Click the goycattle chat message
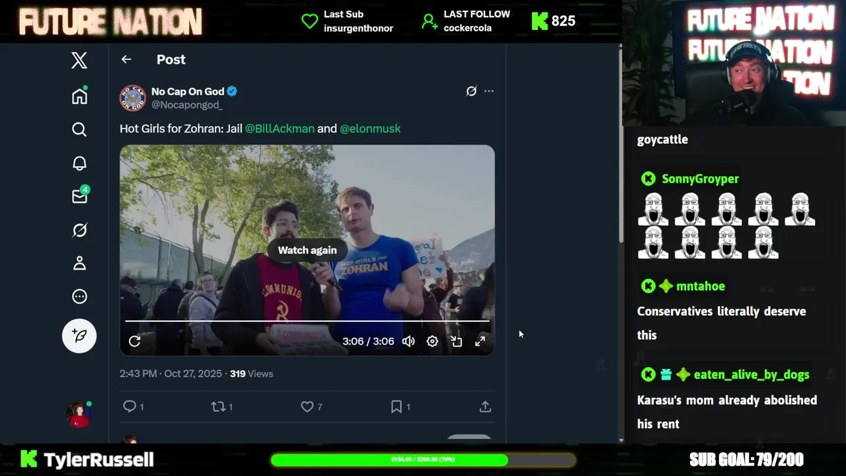Screen dimensions: 846x476 (662, 139)
